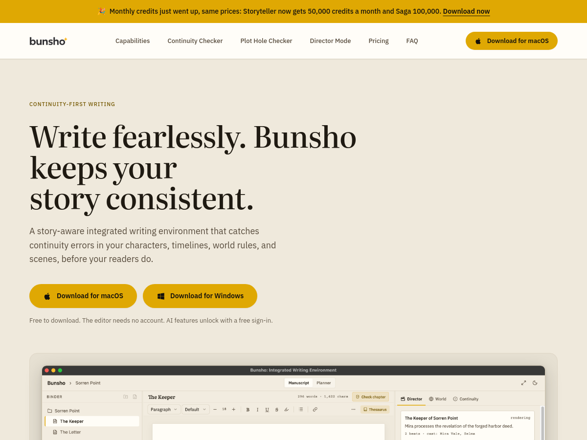Click the font size value 18
Viewport: 587px width, 440px height.
224,409
